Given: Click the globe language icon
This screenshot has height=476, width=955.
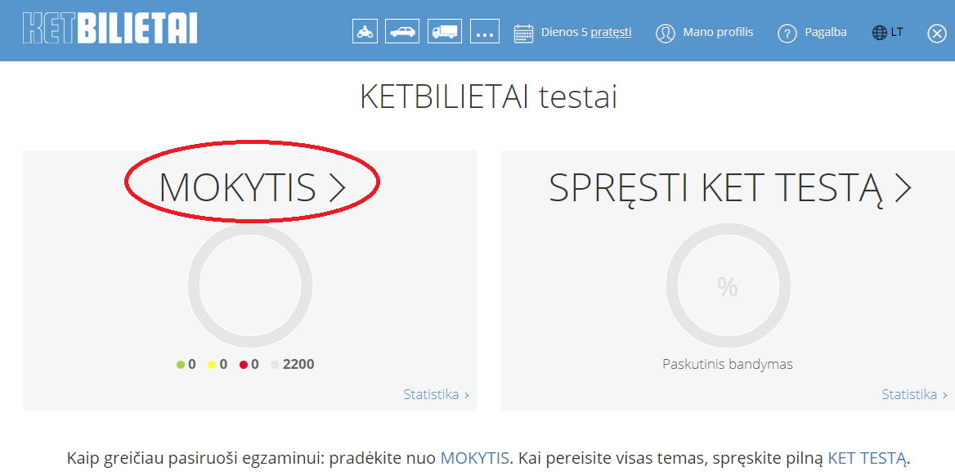Looking at the screenshot, I should 880,33.
